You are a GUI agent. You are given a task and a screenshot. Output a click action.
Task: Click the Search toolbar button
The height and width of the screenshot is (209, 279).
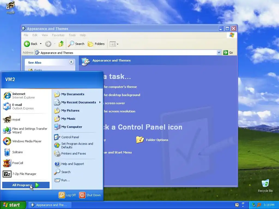click(x=76, y=44)
